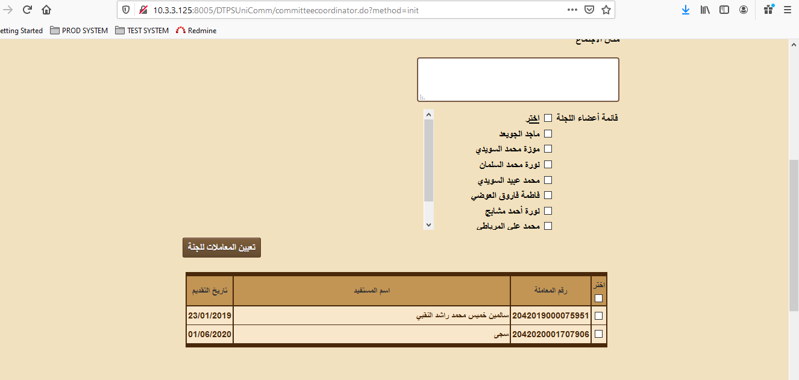Click the page scrollbar up arrow
This screenshot has height=380, width=799.
(794, 45)
